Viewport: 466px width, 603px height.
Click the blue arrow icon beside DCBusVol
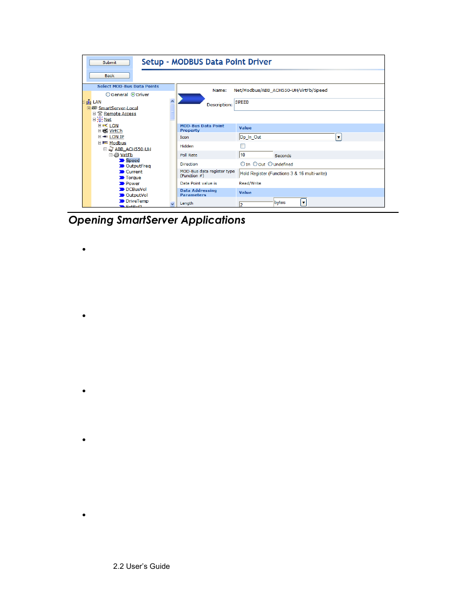tap(122, 189)
